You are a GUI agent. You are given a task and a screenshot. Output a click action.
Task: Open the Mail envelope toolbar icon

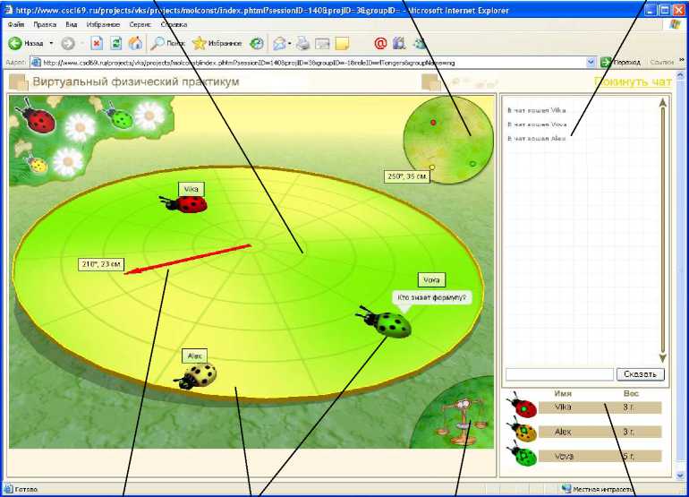[x=279, y=43]
